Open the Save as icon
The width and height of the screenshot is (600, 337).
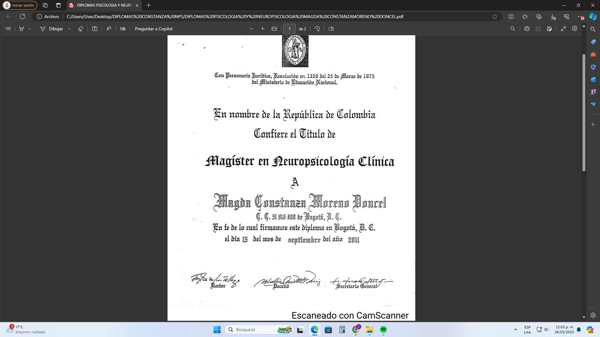(x=549, y=29)
